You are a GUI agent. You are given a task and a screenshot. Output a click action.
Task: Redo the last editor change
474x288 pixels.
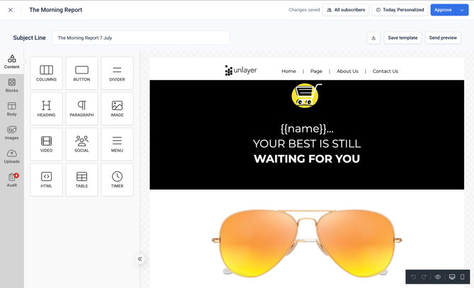[424, 277]
